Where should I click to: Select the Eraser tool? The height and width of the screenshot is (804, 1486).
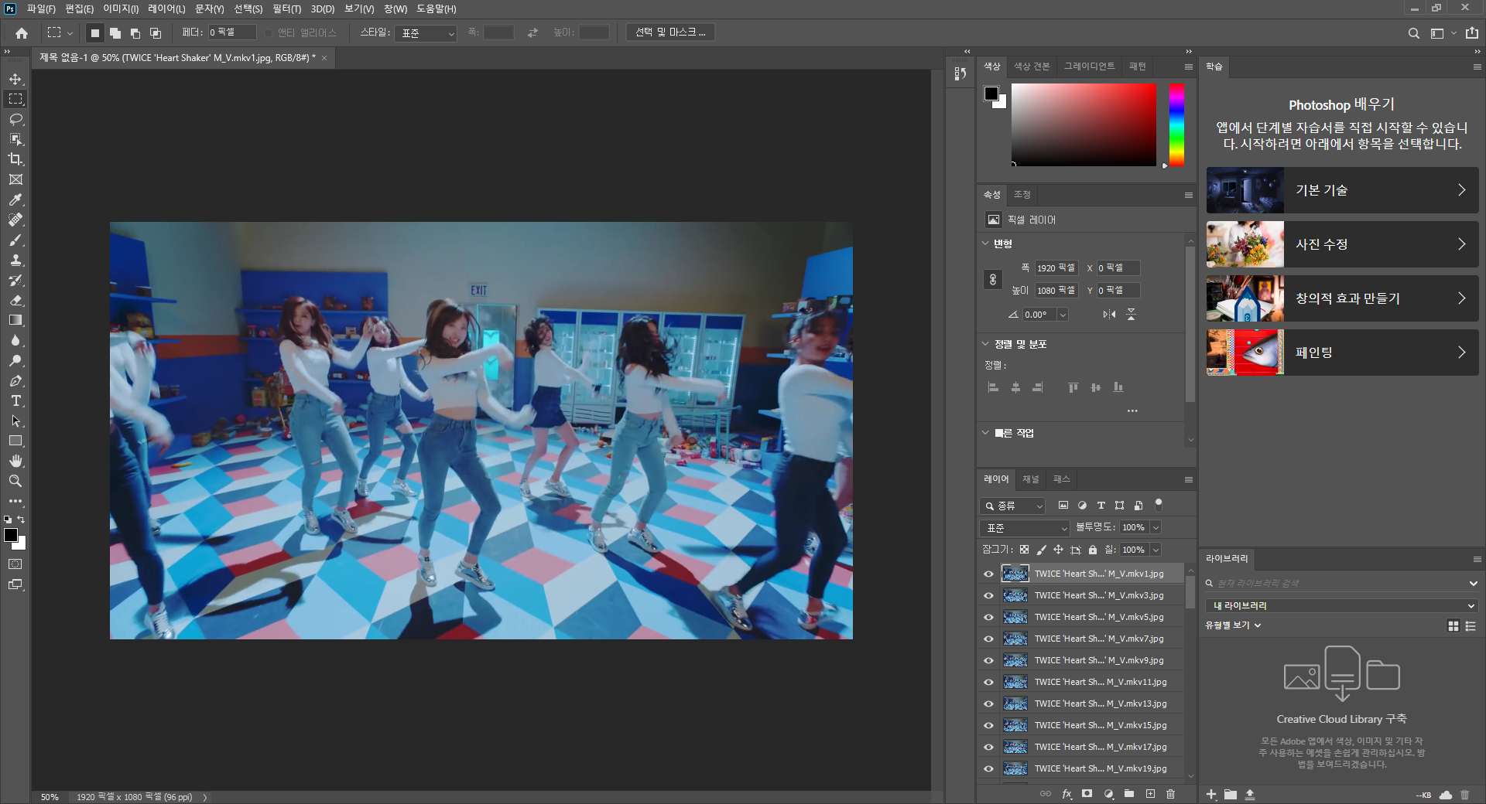coord(15,300)
